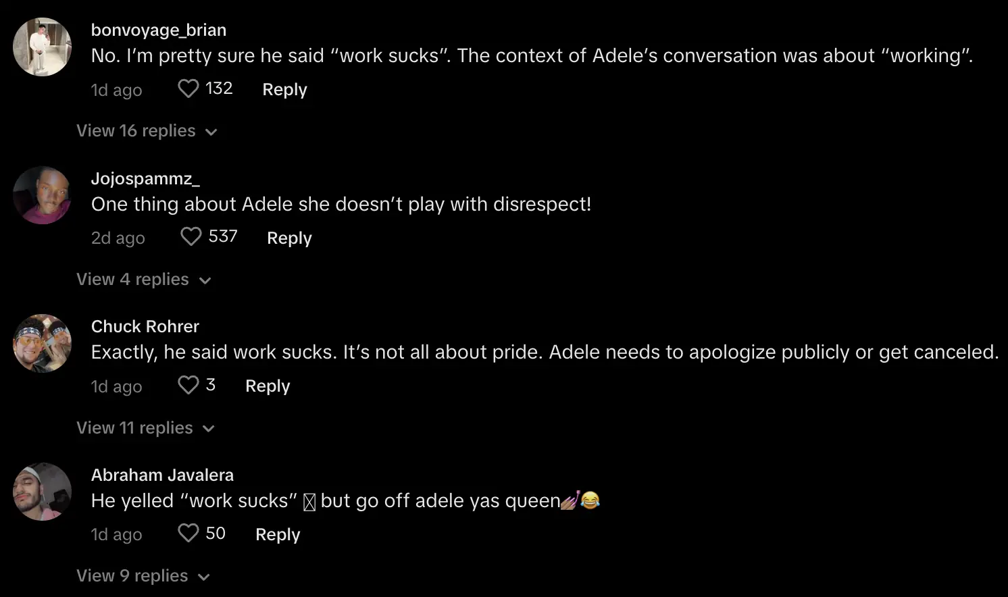This screenshot has height=597, width=1008.
Task: Reply to bonvoyage_brian's comment
Action: [x=284, y=89]
